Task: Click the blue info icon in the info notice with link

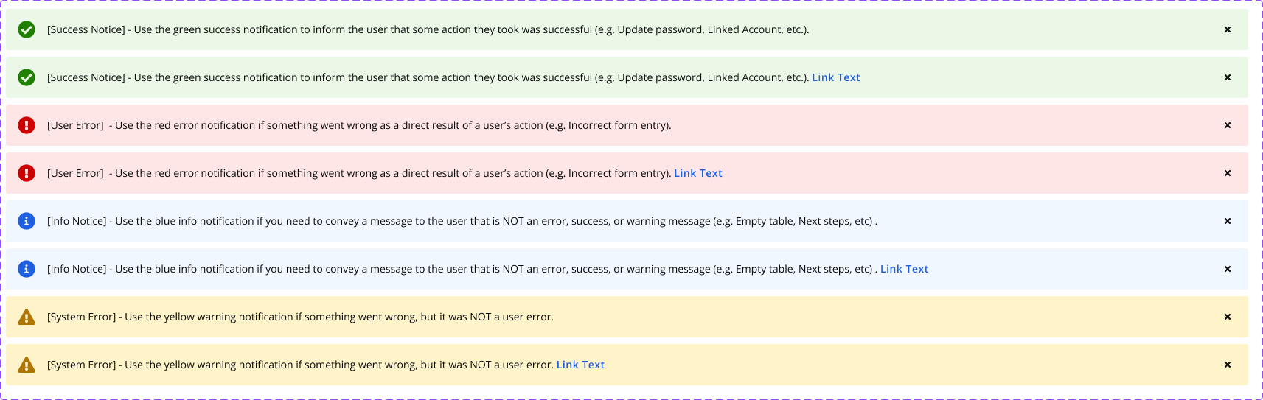Action: (27, 269)
